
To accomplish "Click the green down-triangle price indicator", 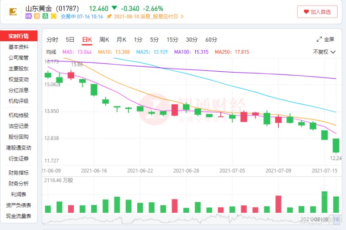I will coord(114,8).
